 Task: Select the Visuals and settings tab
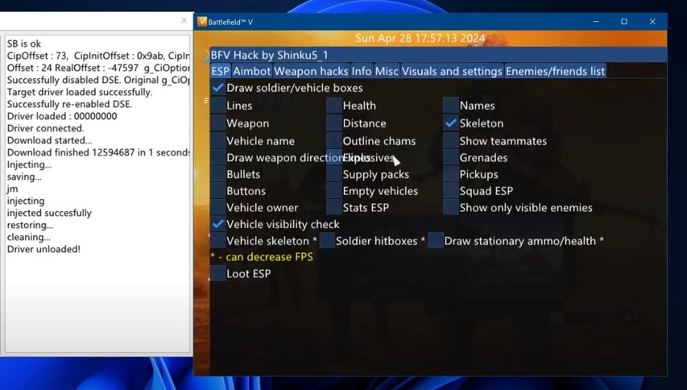tap(452, 72)
